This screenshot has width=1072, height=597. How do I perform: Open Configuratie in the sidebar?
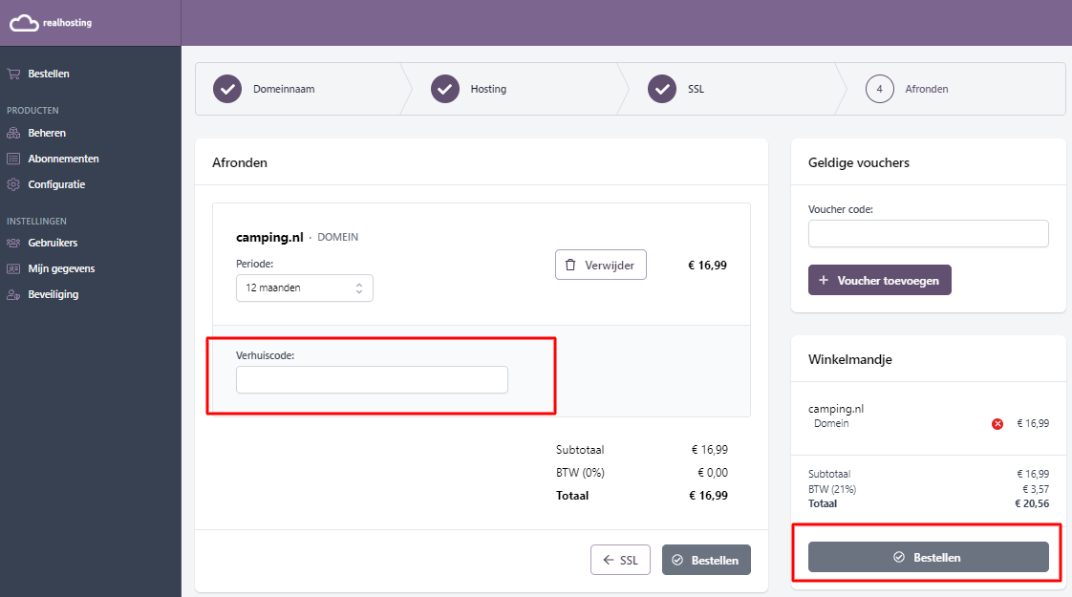pyautogui.click(x=56, y=184)
